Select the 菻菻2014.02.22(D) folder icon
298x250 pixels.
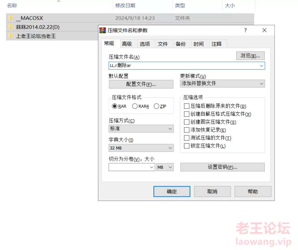click(11, 27)
